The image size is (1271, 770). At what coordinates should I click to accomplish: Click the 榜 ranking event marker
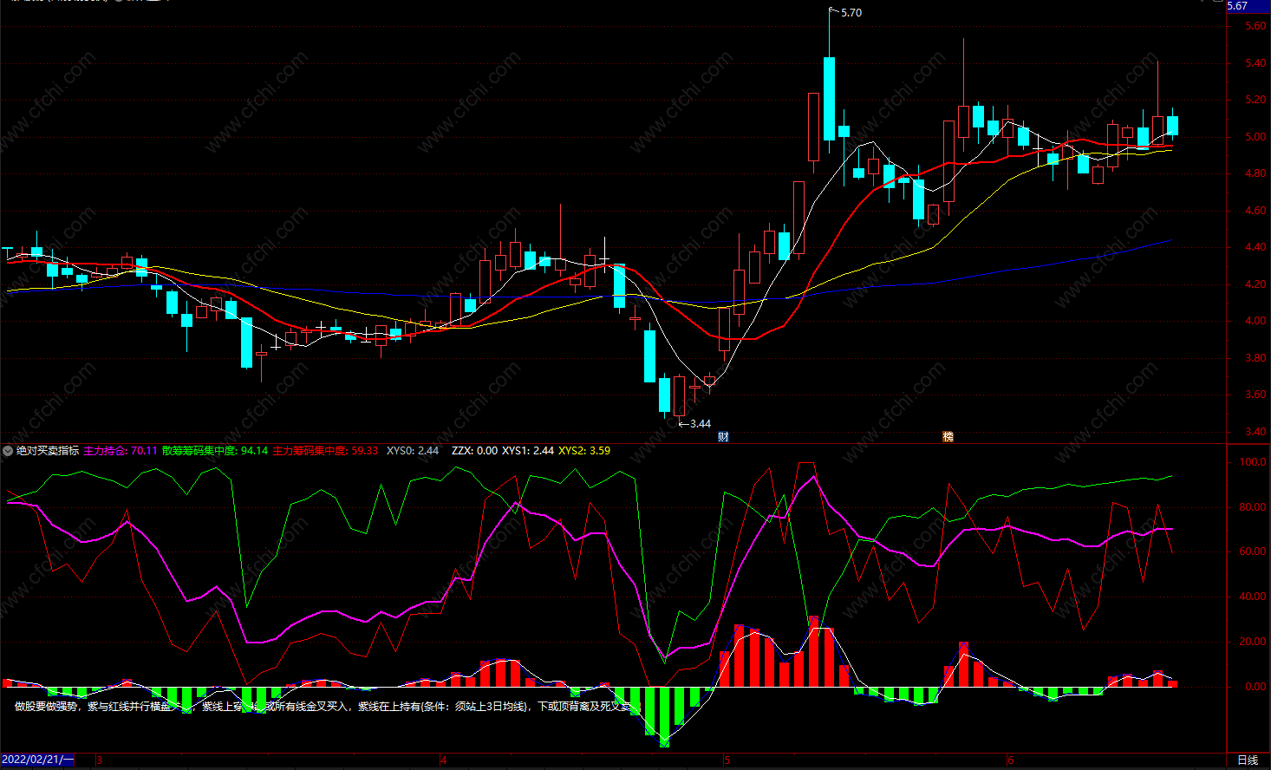click(948, 437)
